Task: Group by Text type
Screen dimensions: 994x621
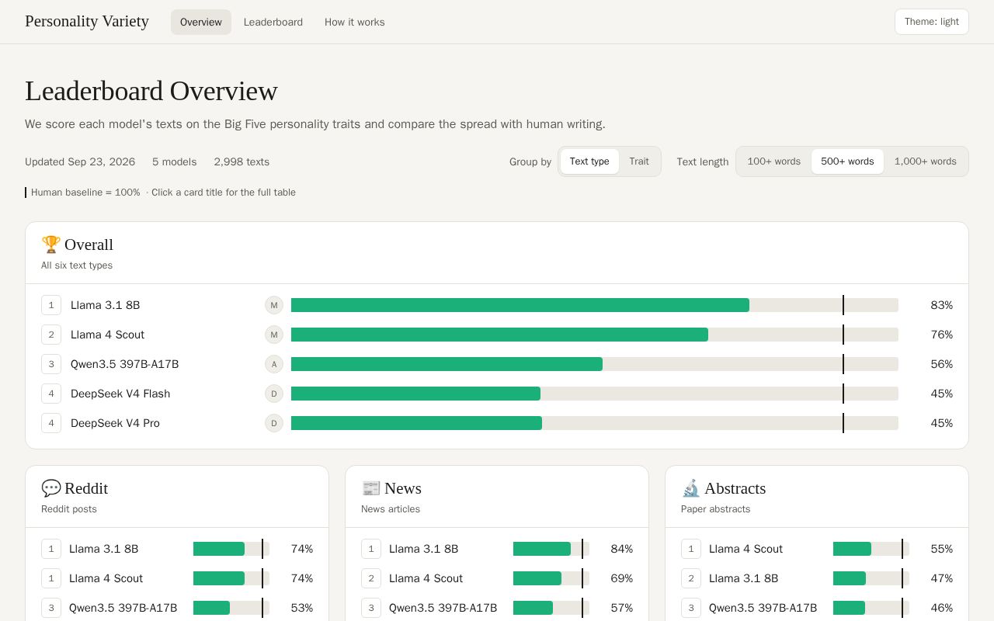Action: point(589,161)
